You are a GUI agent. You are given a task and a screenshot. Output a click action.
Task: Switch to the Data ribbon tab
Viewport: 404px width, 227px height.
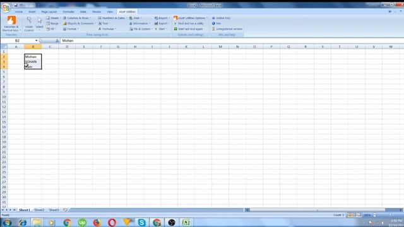83,12
